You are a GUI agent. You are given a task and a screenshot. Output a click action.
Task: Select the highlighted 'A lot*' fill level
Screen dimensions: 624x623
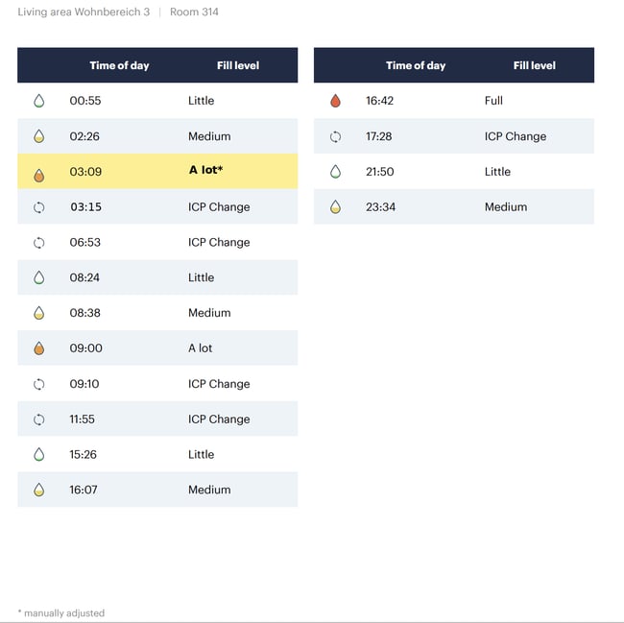(205, 170)
